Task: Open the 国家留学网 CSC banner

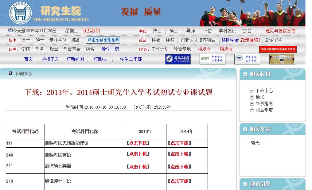Action: point(177,59)
